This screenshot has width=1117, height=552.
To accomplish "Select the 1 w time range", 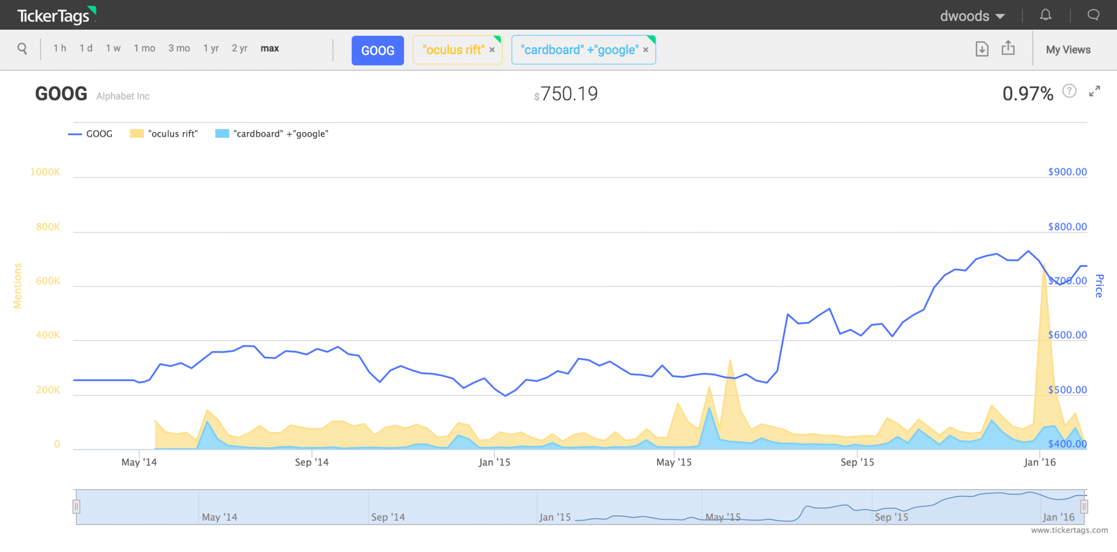I will coord(113,48).
